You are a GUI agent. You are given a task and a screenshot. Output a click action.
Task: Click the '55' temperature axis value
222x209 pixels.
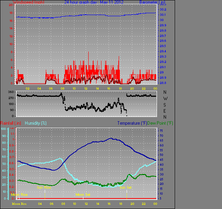(162, 150)
